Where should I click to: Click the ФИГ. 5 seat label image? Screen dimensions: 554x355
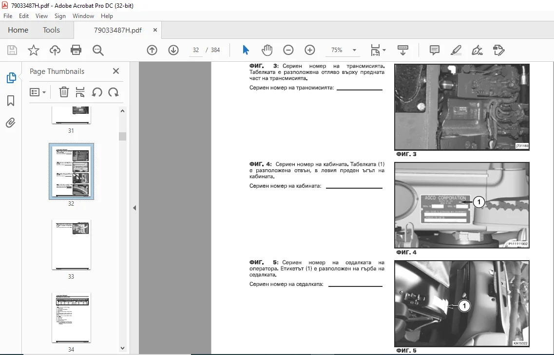pos(462,303)
